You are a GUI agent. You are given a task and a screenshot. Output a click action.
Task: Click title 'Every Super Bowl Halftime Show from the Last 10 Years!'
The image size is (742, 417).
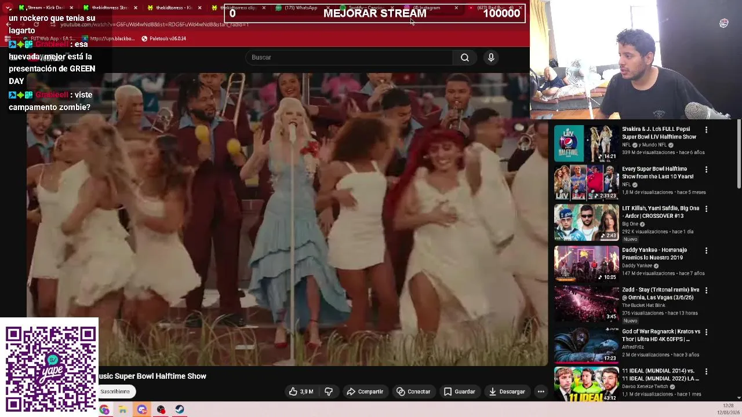point(658,173)
